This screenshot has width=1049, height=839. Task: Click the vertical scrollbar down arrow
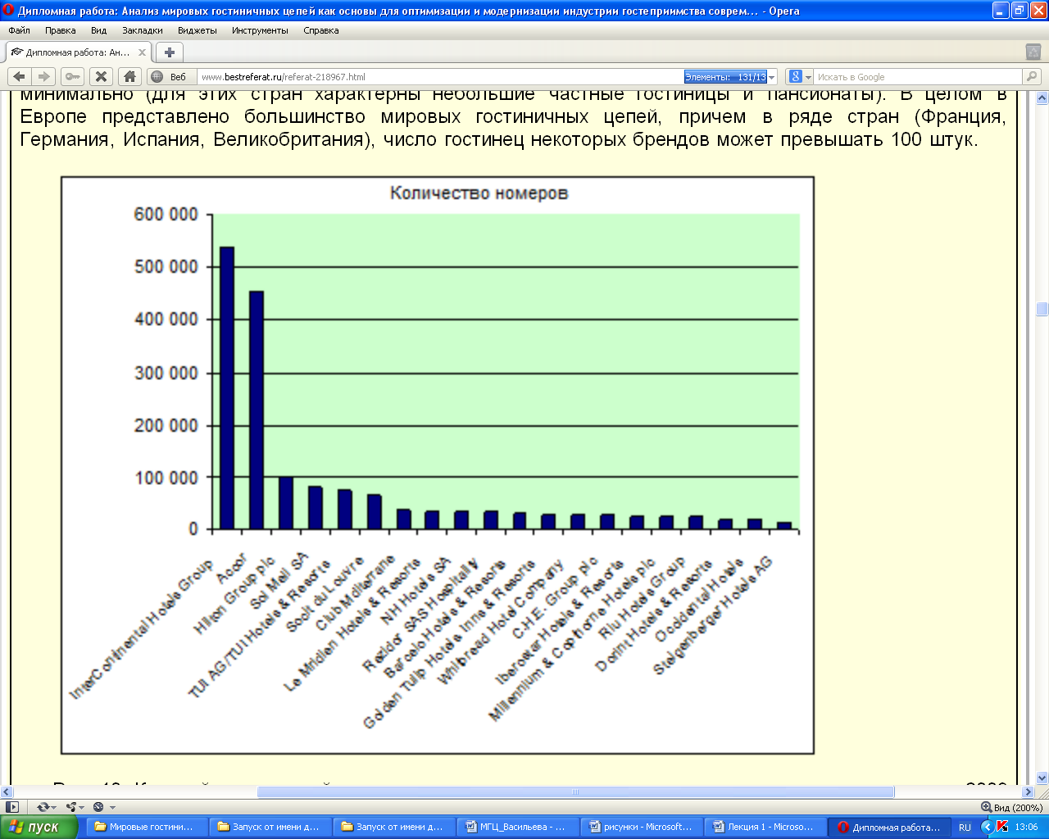coord(1042,778)
